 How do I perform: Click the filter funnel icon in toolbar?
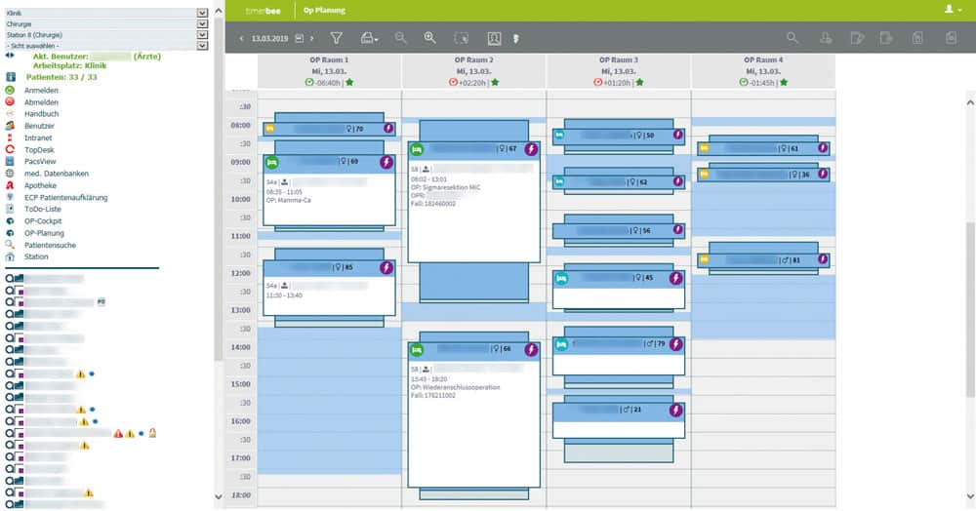pos(336,38)
